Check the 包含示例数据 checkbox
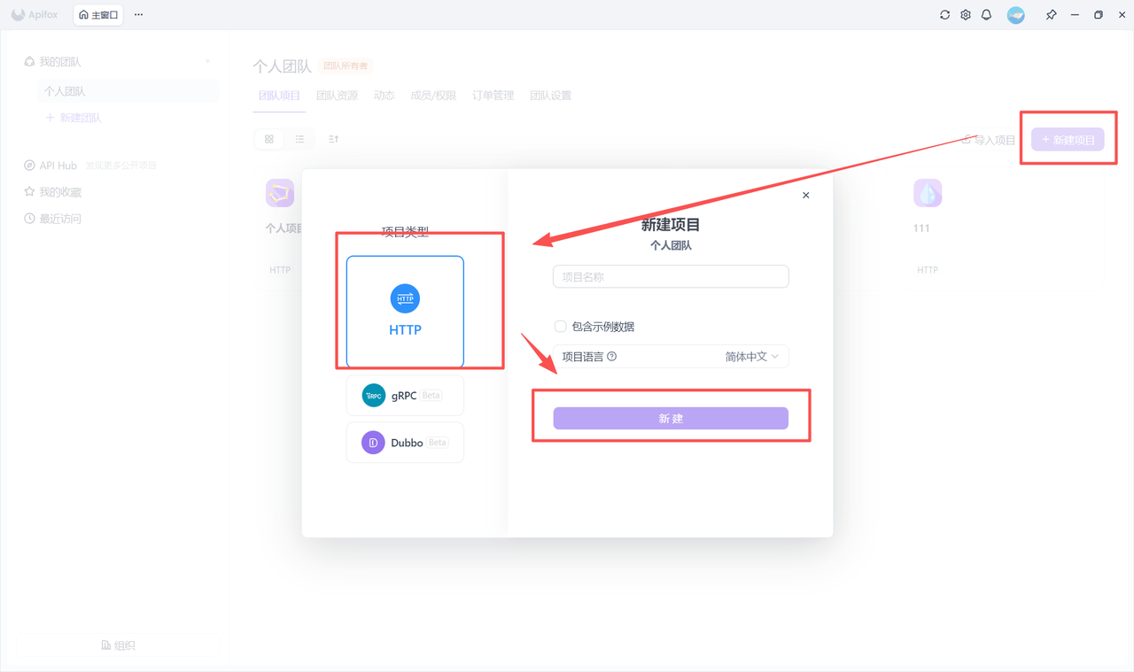 tap(560, 326)
